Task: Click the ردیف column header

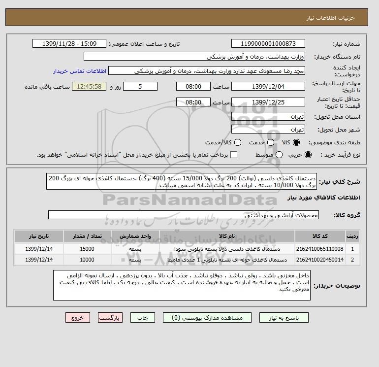Action: coord(352,236)
